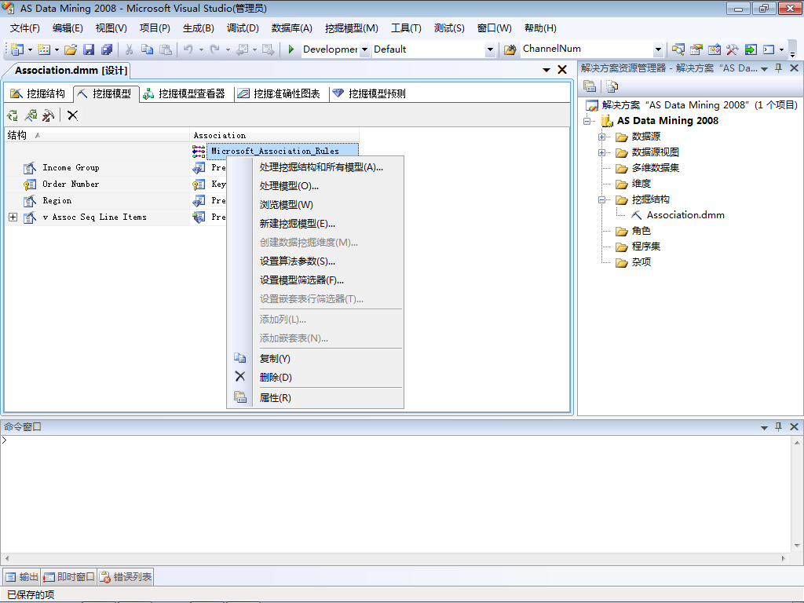Collapse the AS Data Mining 2008 project node
804x603 pixels.
coord(587,121)
